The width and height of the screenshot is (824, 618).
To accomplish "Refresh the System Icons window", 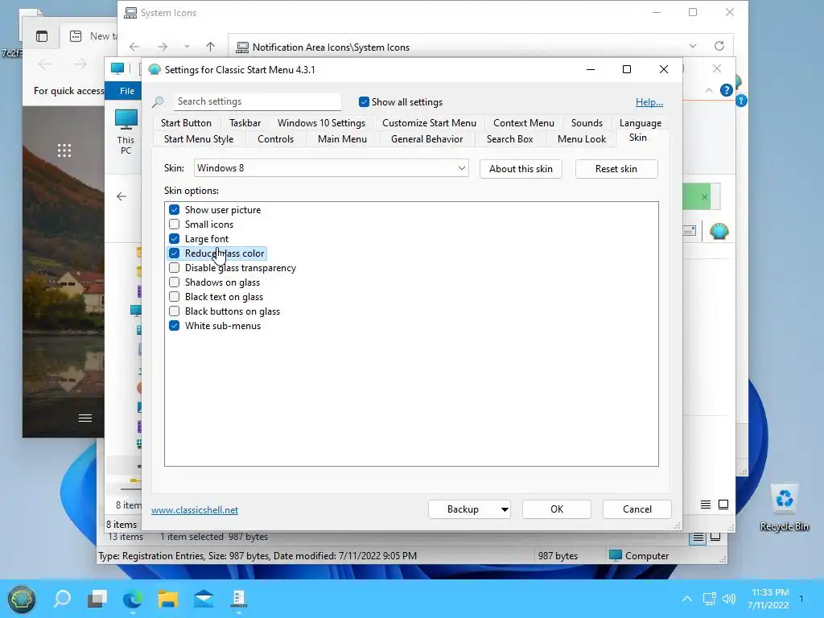I will tap(719, 46).
